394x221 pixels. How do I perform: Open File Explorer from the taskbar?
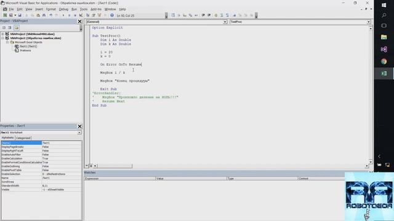coord(384,37)
